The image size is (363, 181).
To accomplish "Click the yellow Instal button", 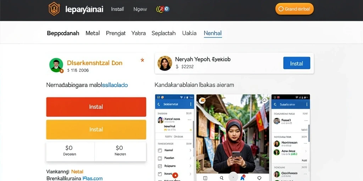I will 96,129.
